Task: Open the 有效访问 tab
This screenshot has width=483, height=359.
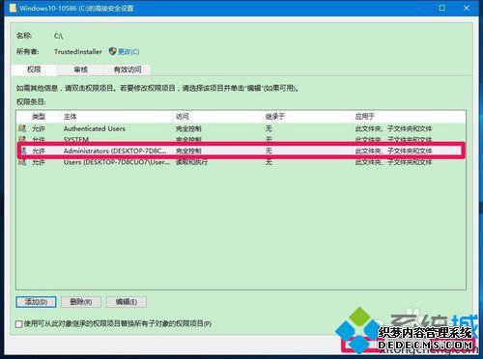Action: tap(128, 69)
